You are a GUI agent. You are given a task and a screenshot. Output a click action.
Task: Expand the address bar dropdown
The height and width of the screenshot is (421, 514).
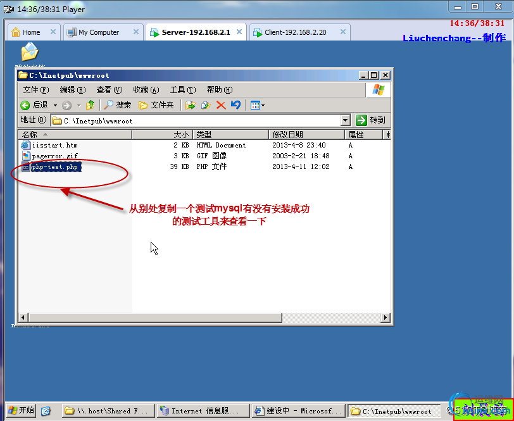[x=345, y=120]
